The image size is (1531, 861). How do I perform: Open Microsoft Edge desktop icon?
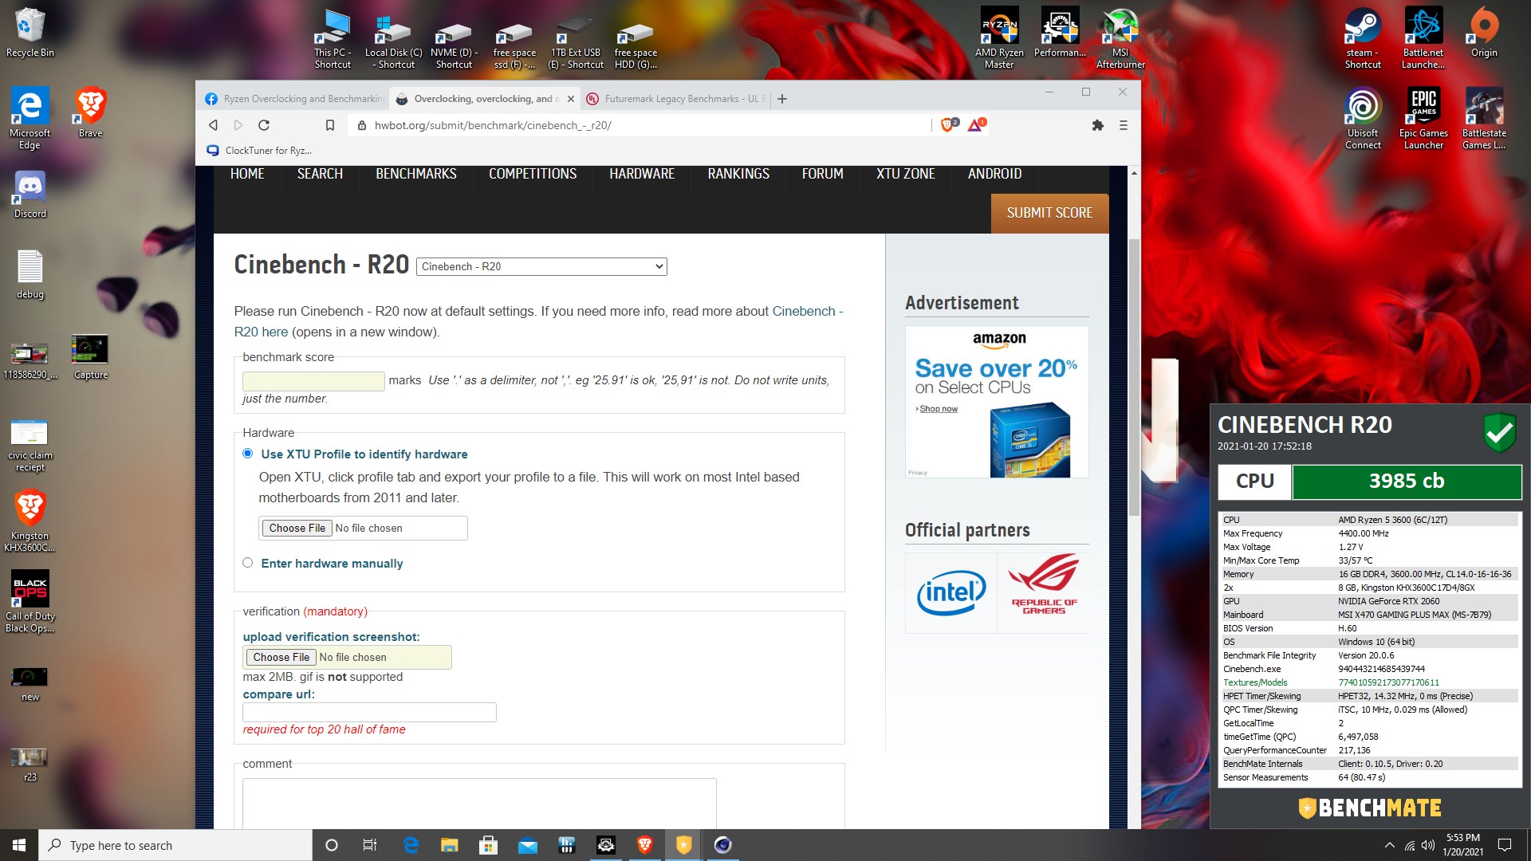[30, 118]
